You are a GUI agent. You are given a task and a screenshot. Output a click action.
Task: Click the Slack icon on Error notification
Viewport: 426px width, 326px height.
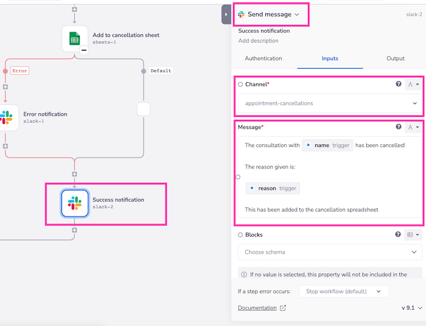(6, 117)
